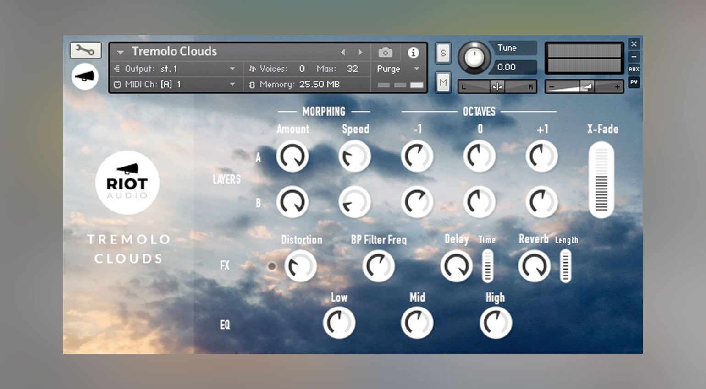Go to next preset using right arrow
Screen dimensions: 706x389
point(360,52)
